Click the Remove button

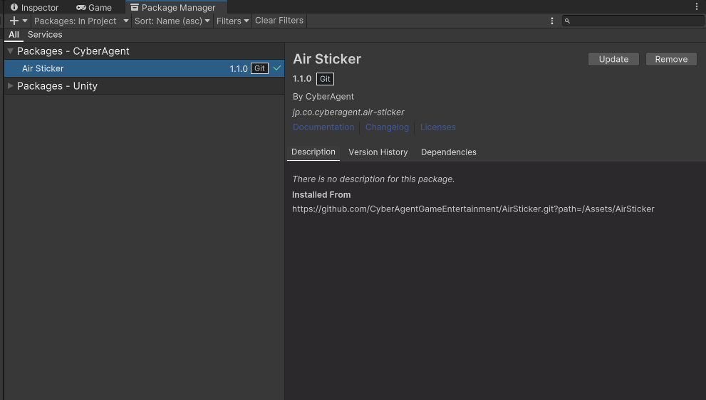coord(671,59)
